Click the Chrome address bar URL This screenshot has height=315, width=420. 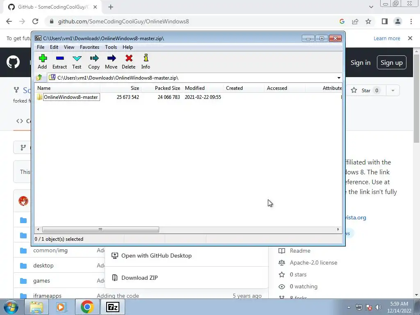(123, 21)
